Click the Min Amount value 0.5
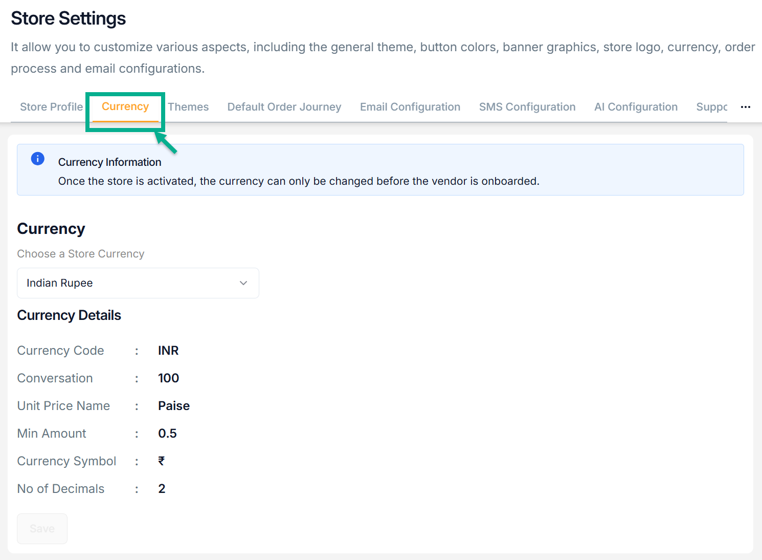Screen dimensions: 762x560 pos(167,434)
